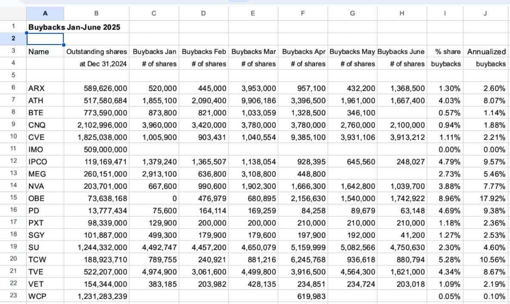510x304 pixels.
Task: Select the BTE name cell
Action: point(45,113)
